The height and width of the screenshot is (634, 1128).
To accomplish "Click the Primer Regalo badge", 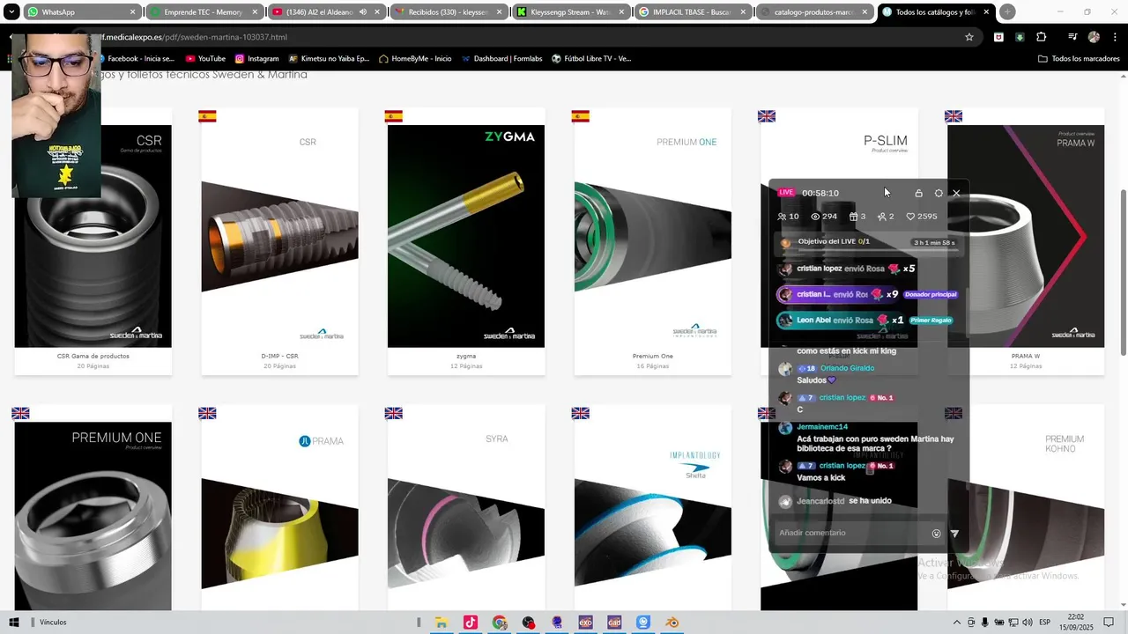I will point(931,321).
